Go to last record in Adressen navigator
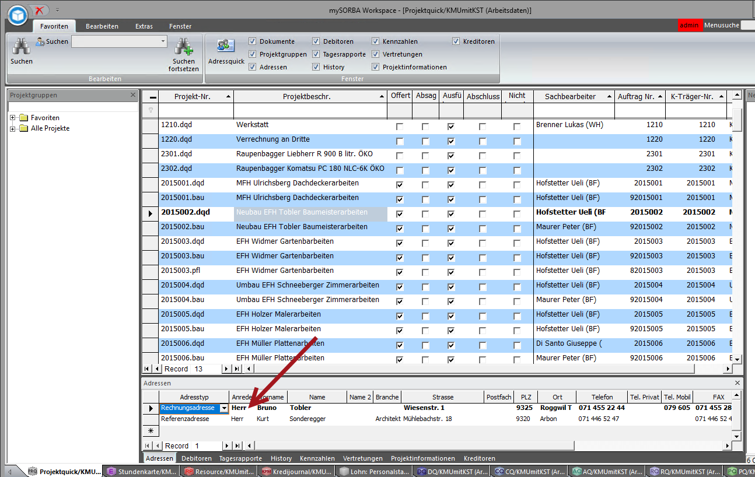The image size is (755, 477). coord(236,446)
